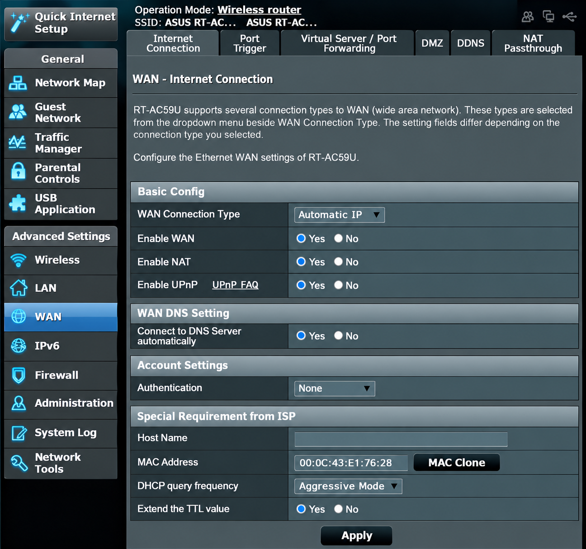Go to Guest Network page
The image size is (586, 549).
[61, 113]
